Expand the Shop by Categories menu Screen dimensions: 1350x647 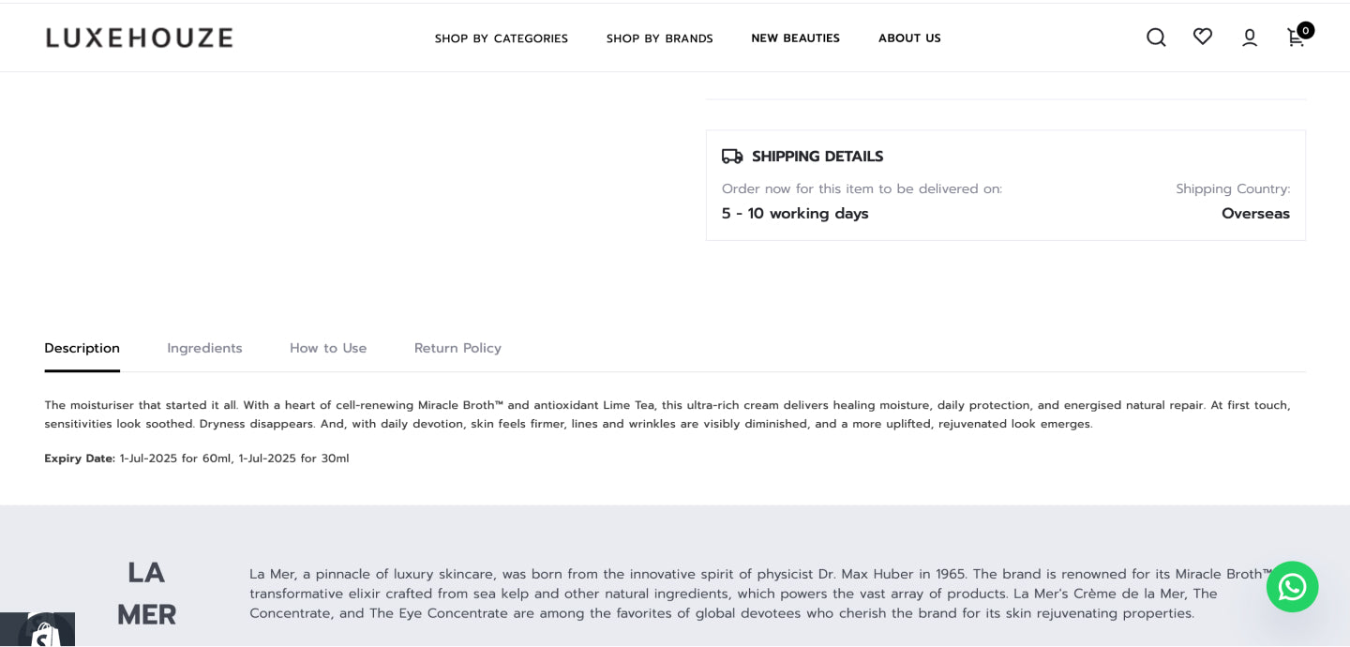(501, 38)
